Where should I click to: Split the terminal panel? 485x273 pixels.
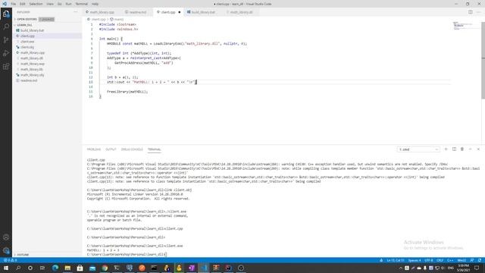pos(454,149)
